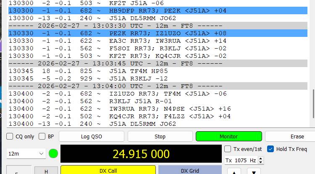Click the 24.915 000 frequency display
The height and width of the screenshot is (174, 315).
coord(141,154)
